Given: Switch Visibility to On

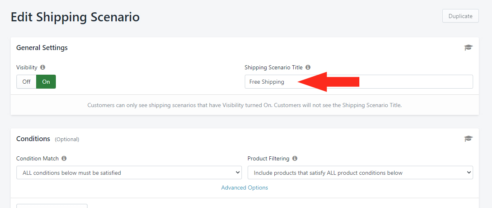Looking at the screenshot, I should [46, 82].
